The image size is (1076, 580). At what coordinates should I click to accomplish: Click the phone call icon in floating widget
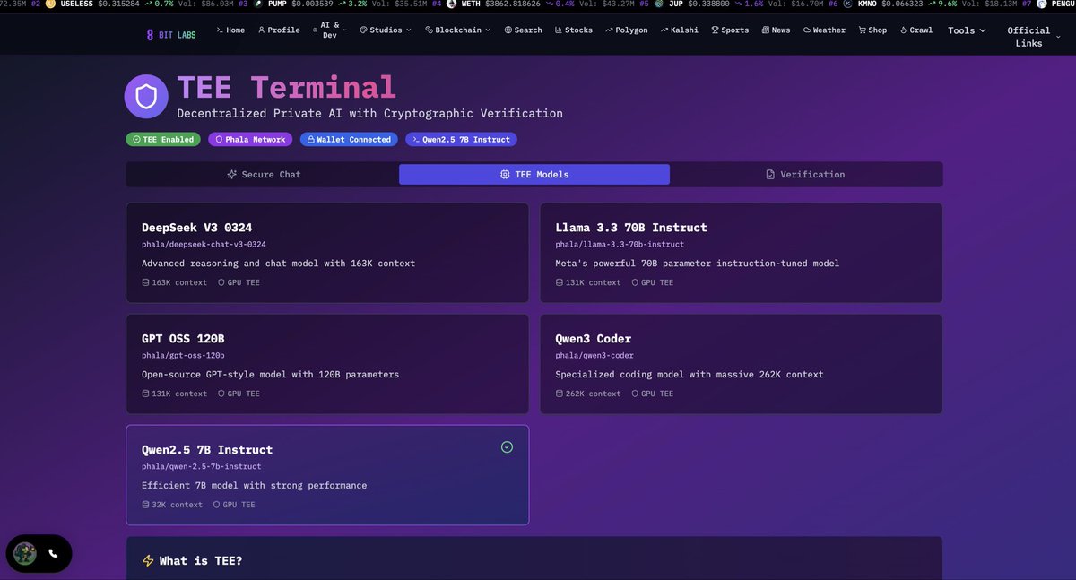[x=53, y=554]
